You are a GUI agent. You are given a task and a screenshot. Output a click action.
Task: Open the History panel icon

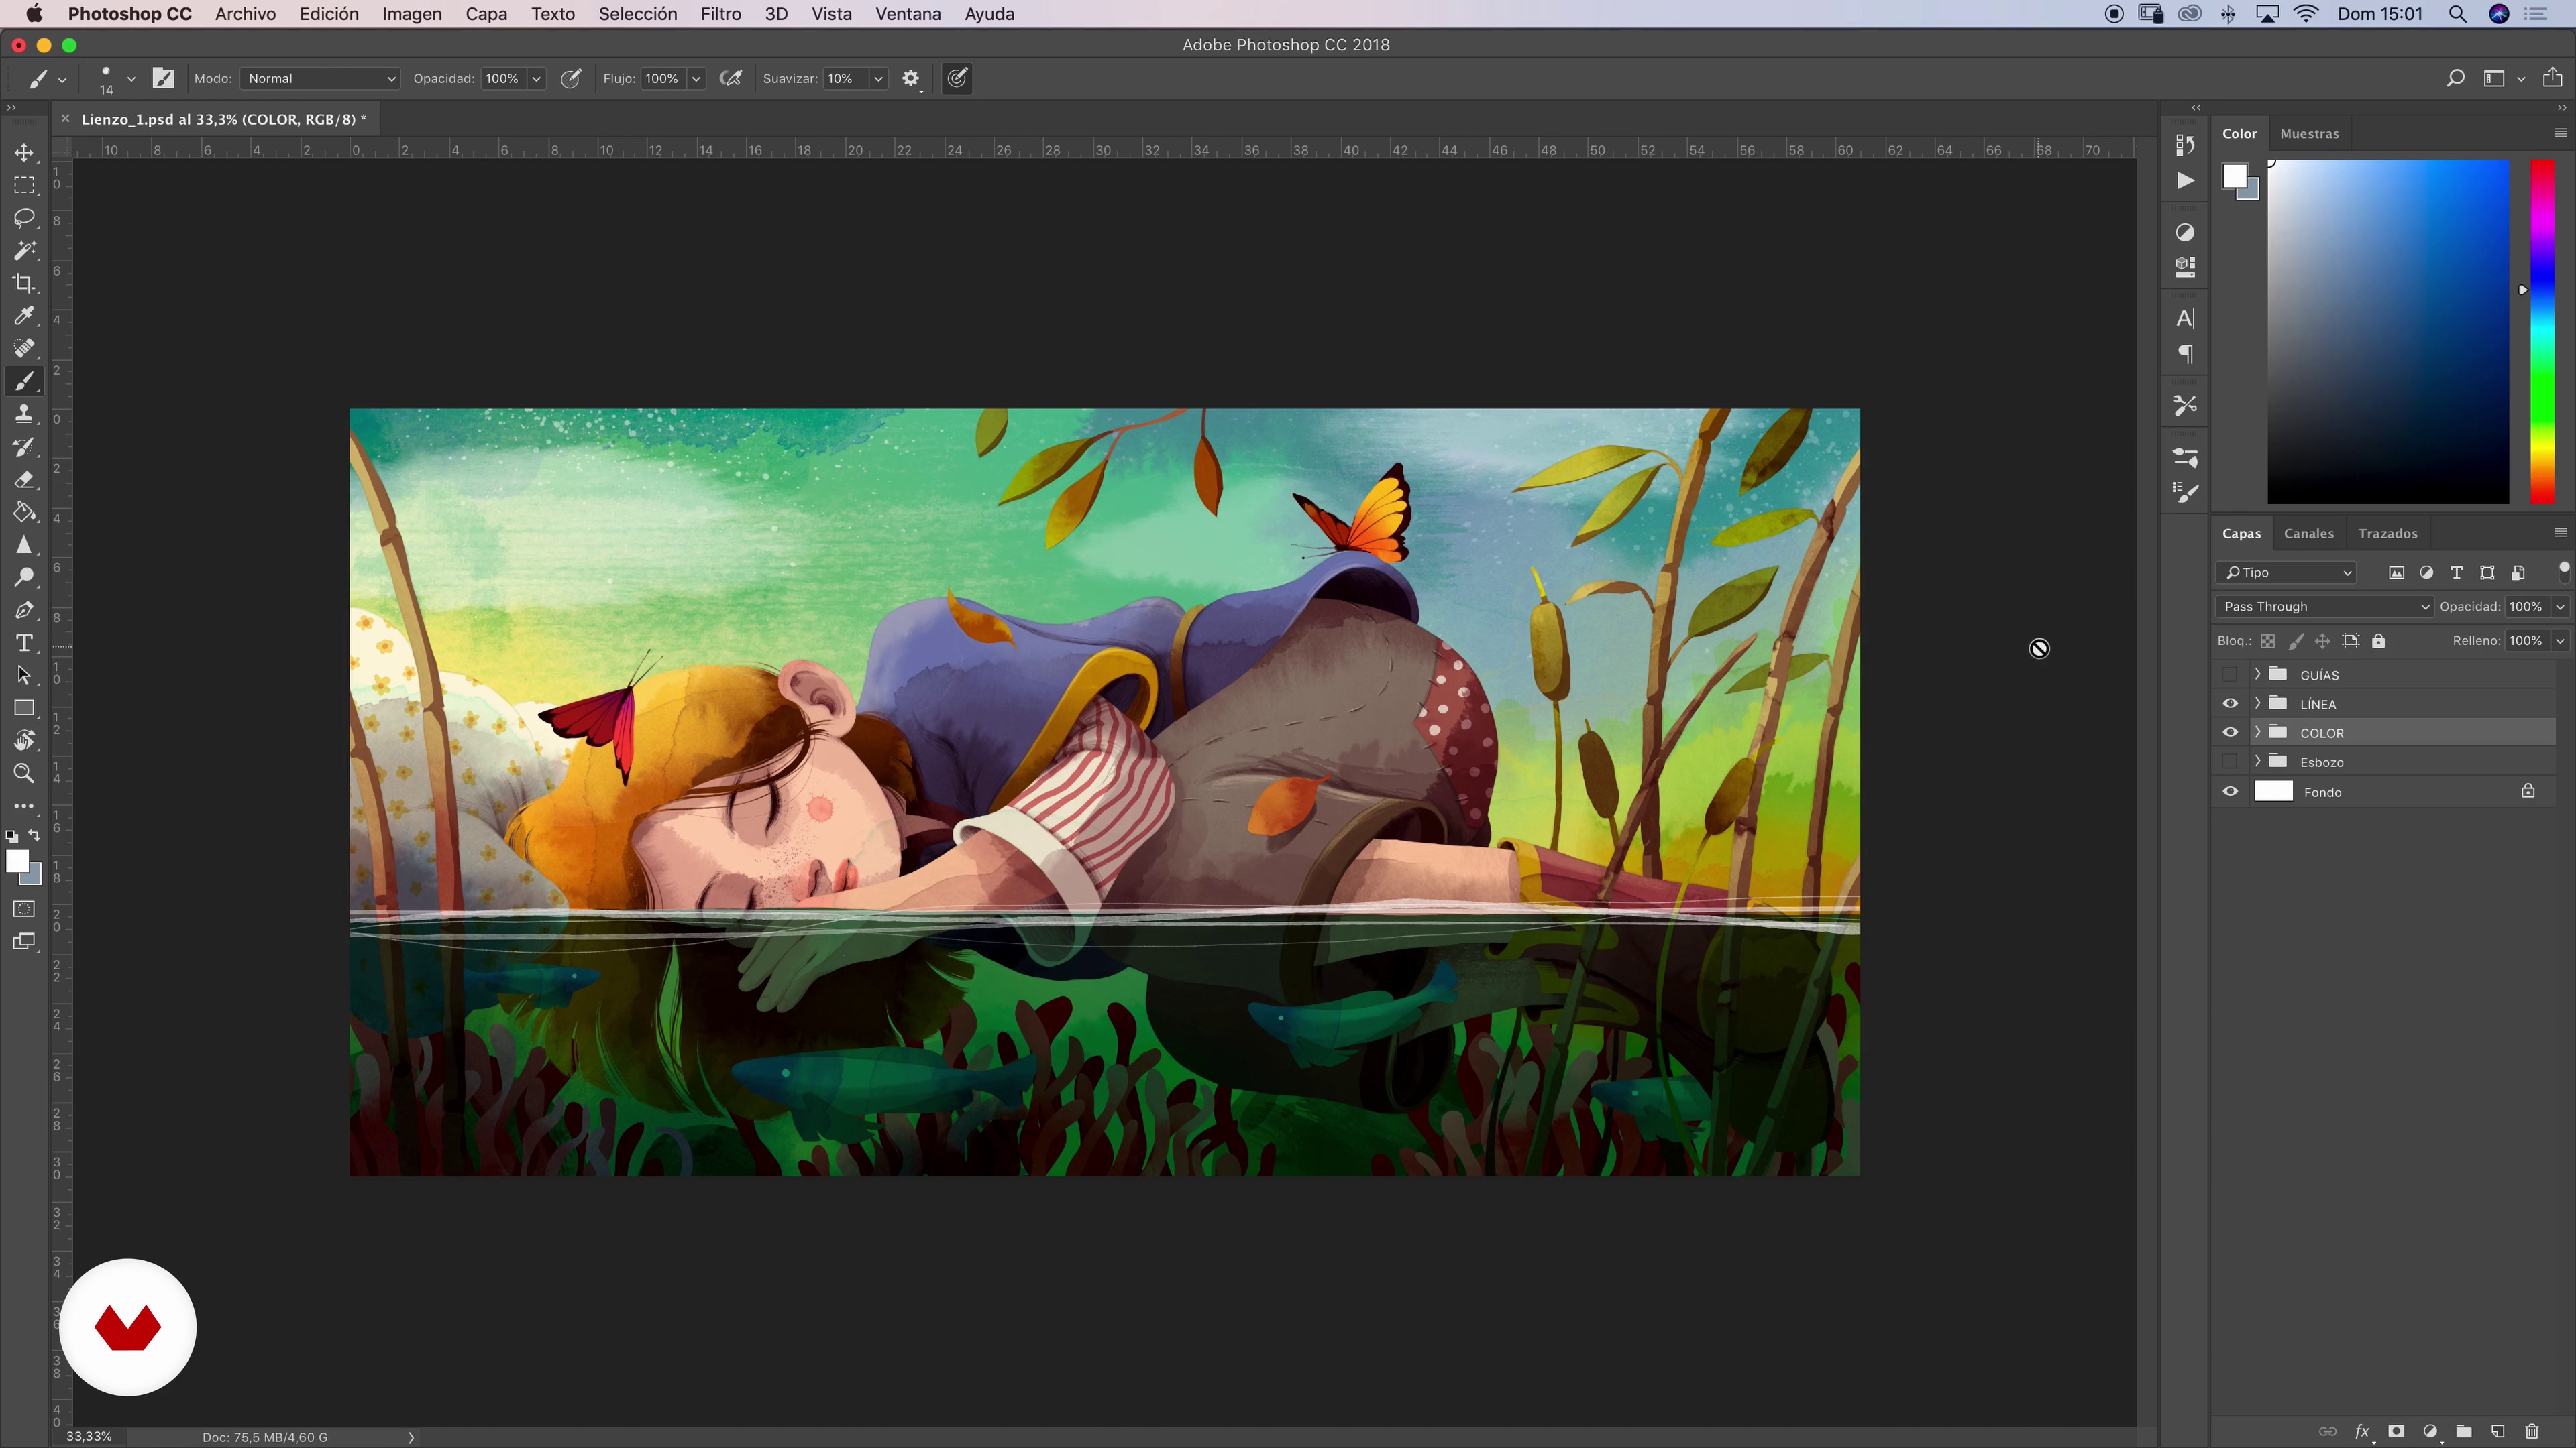2185,145
